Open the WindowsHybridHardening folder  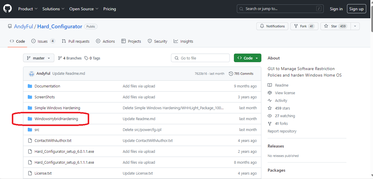click(56, 119)
